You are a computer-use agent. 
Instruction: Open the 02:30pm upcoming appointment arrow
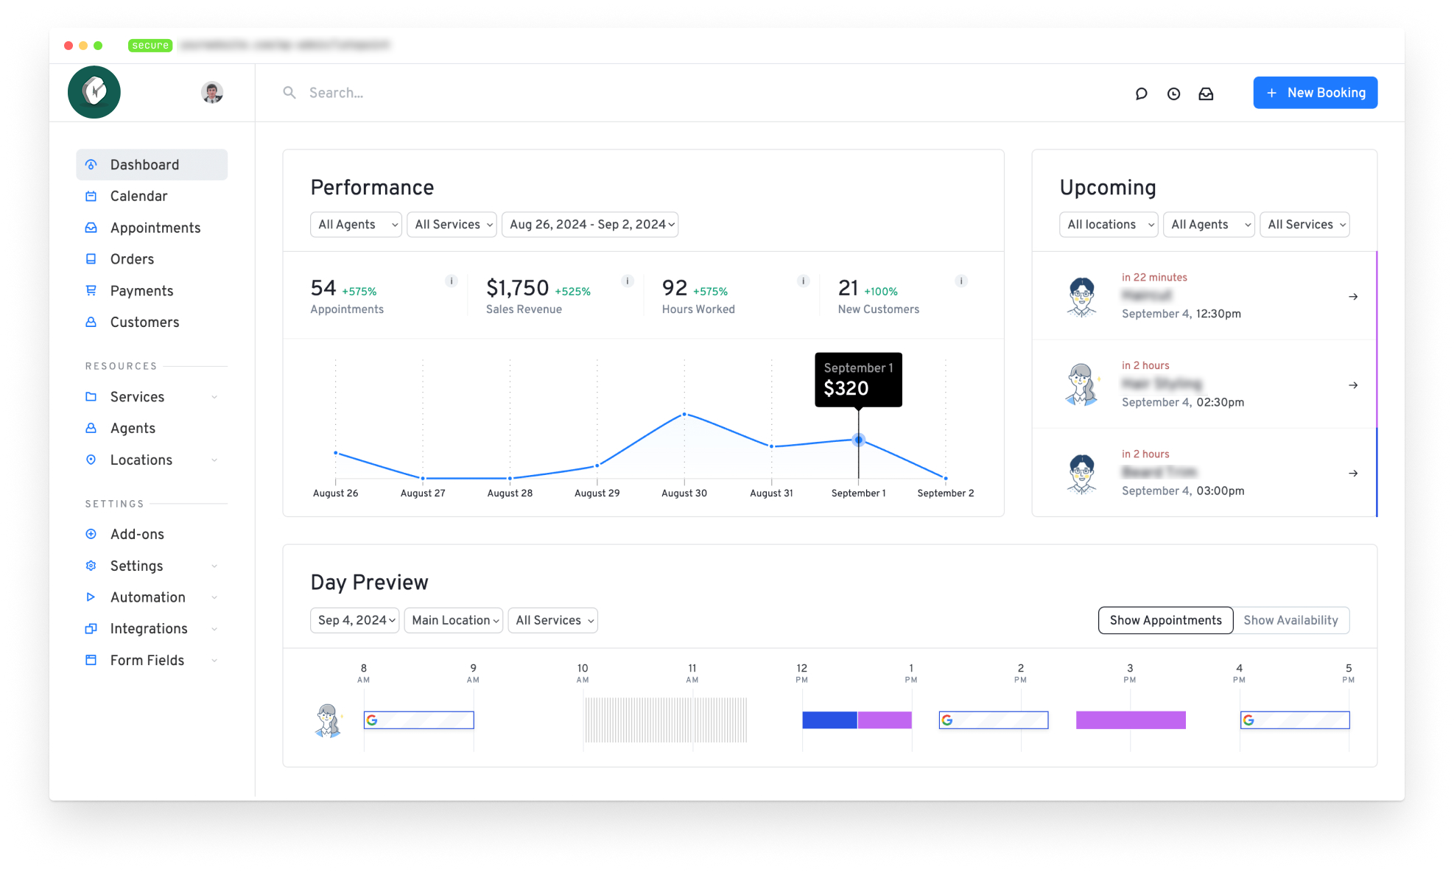1353,385
